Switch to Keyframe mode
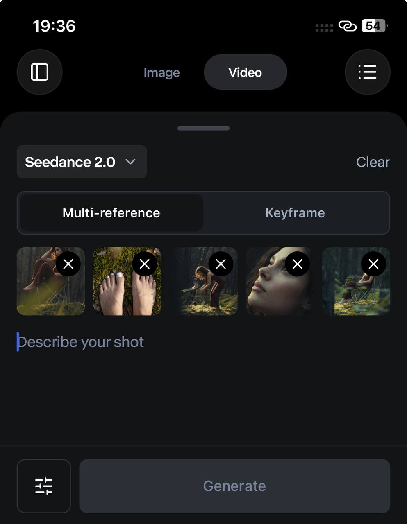The image size is (407, 524). [295, 213]
